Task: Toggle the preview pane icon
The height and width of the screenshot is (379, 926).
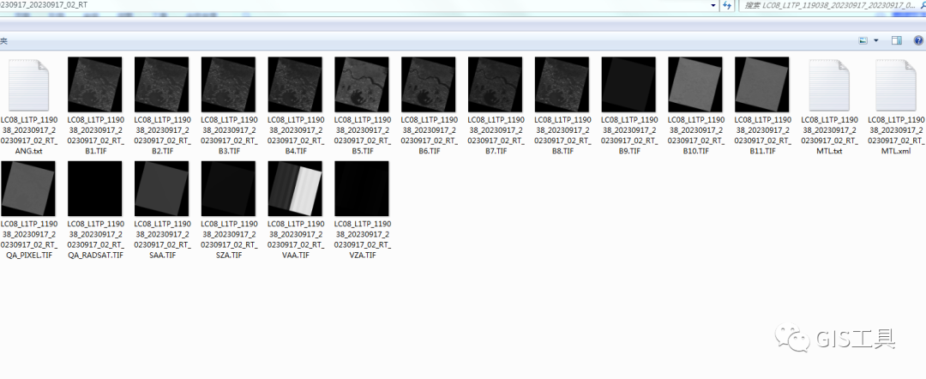Action: 897,41
